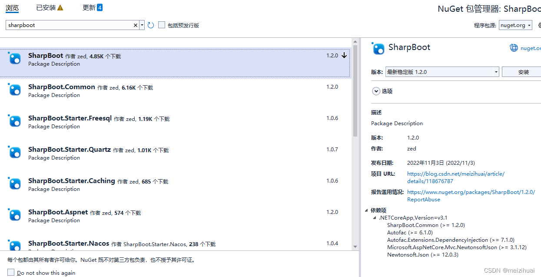Click the 安装 button

[x=521, y=72]
